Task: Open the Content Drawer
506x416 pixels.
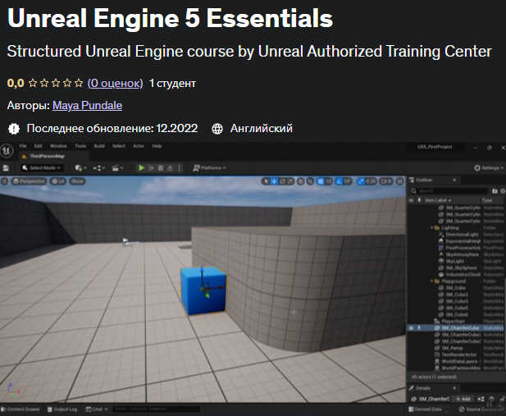Action: [x=22, y=409]
